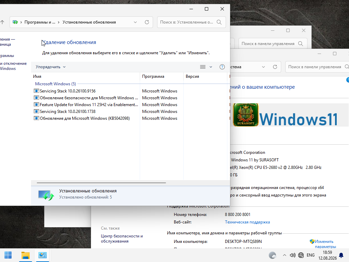
Task: Click icon of Feature Update 25H2 row
Action: coord(36,104)
